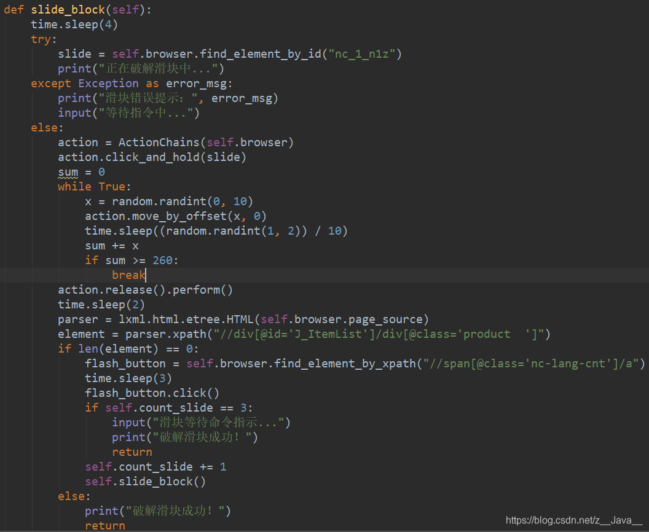The image size is (649, 532).
Task: Click the nc-lang-cnt xpath string
Action: tap(530, 364)
